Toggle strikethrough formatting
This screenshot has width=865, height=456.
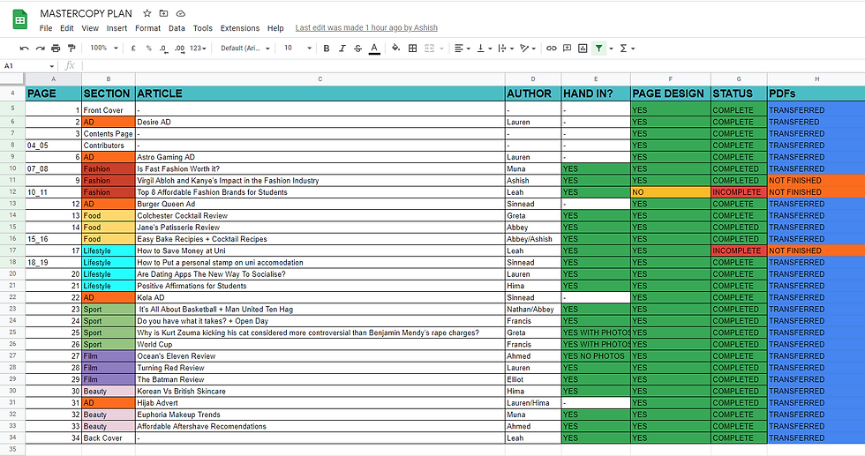(x=357, y=49)
